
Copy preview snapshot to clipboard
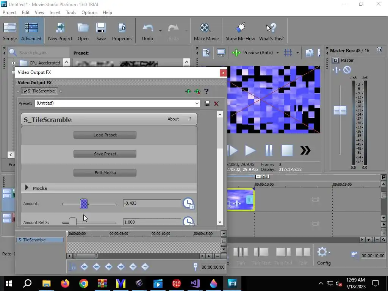coord(309,52)
